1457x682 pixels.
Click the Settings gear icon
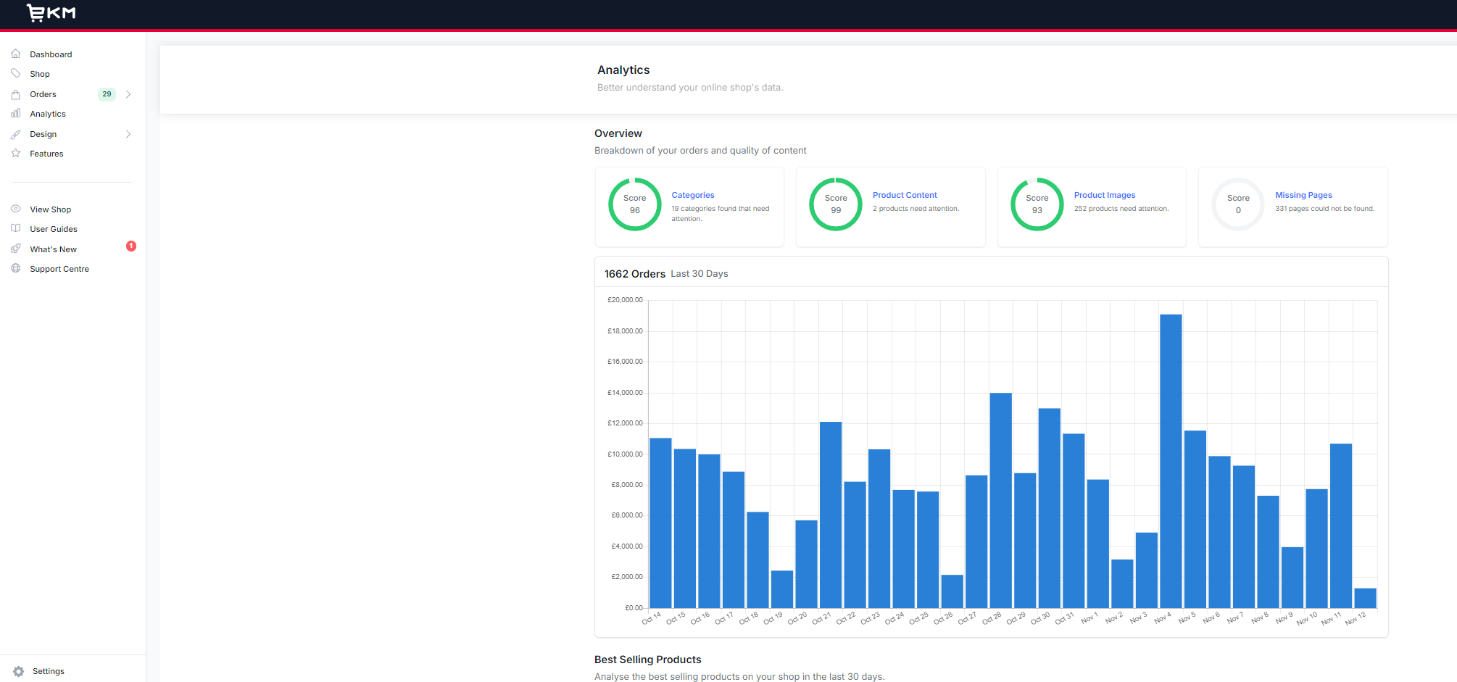(x=17, y=671)
